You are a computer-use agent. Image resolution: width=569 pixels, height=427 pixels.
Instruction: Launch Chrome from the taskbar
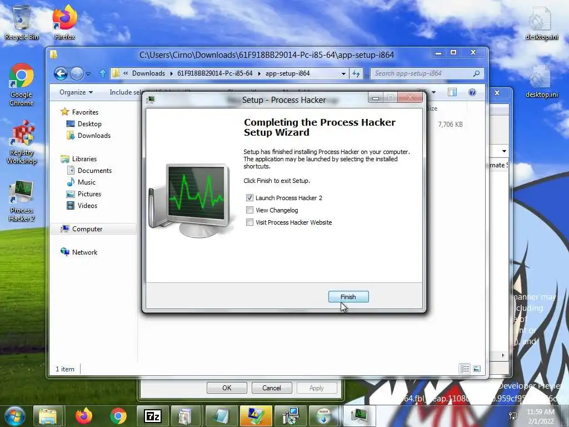tap(118, 416)
